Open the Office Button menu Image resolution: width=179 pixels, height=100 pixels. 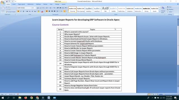3,2
